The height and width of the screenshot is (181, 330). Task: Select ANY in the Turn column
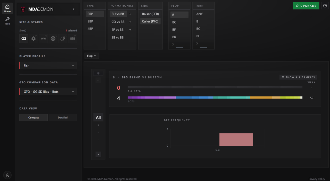(x=203, y=14)
